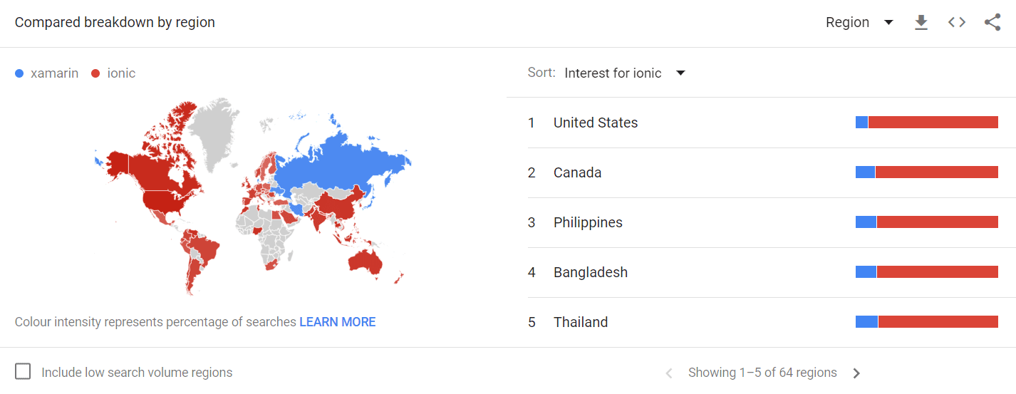This screenshot has width=1016, height=394.
Task: Click the Region dropdown arrow
Action: (888, 22)
